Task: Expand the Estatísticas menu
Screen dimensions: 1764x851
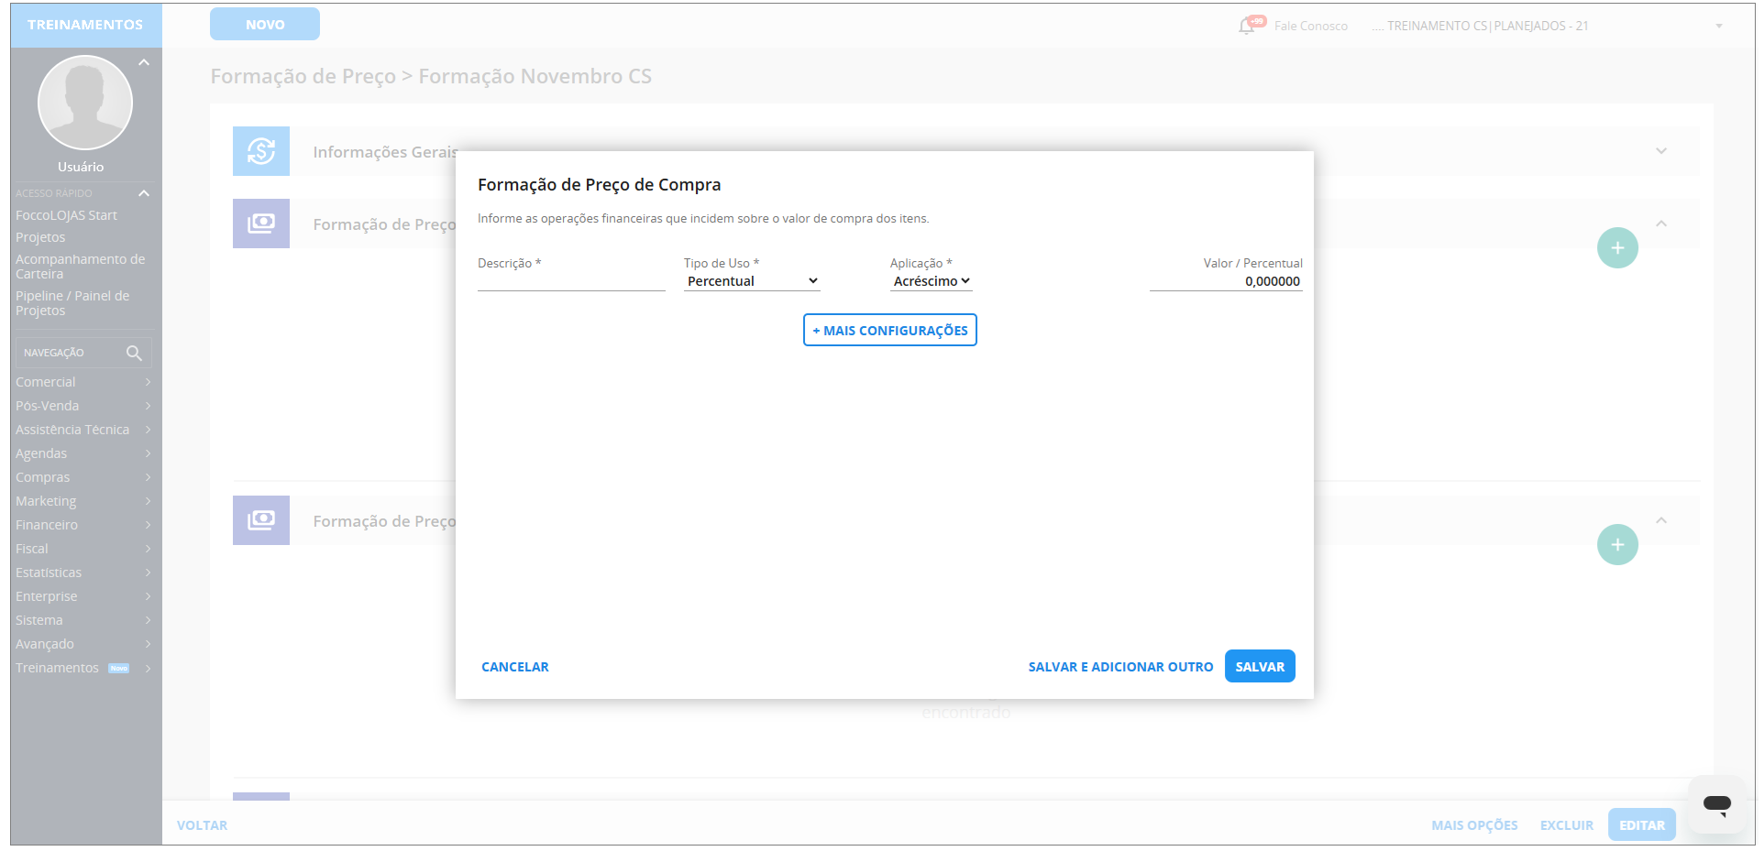Action: pos(83,573)
